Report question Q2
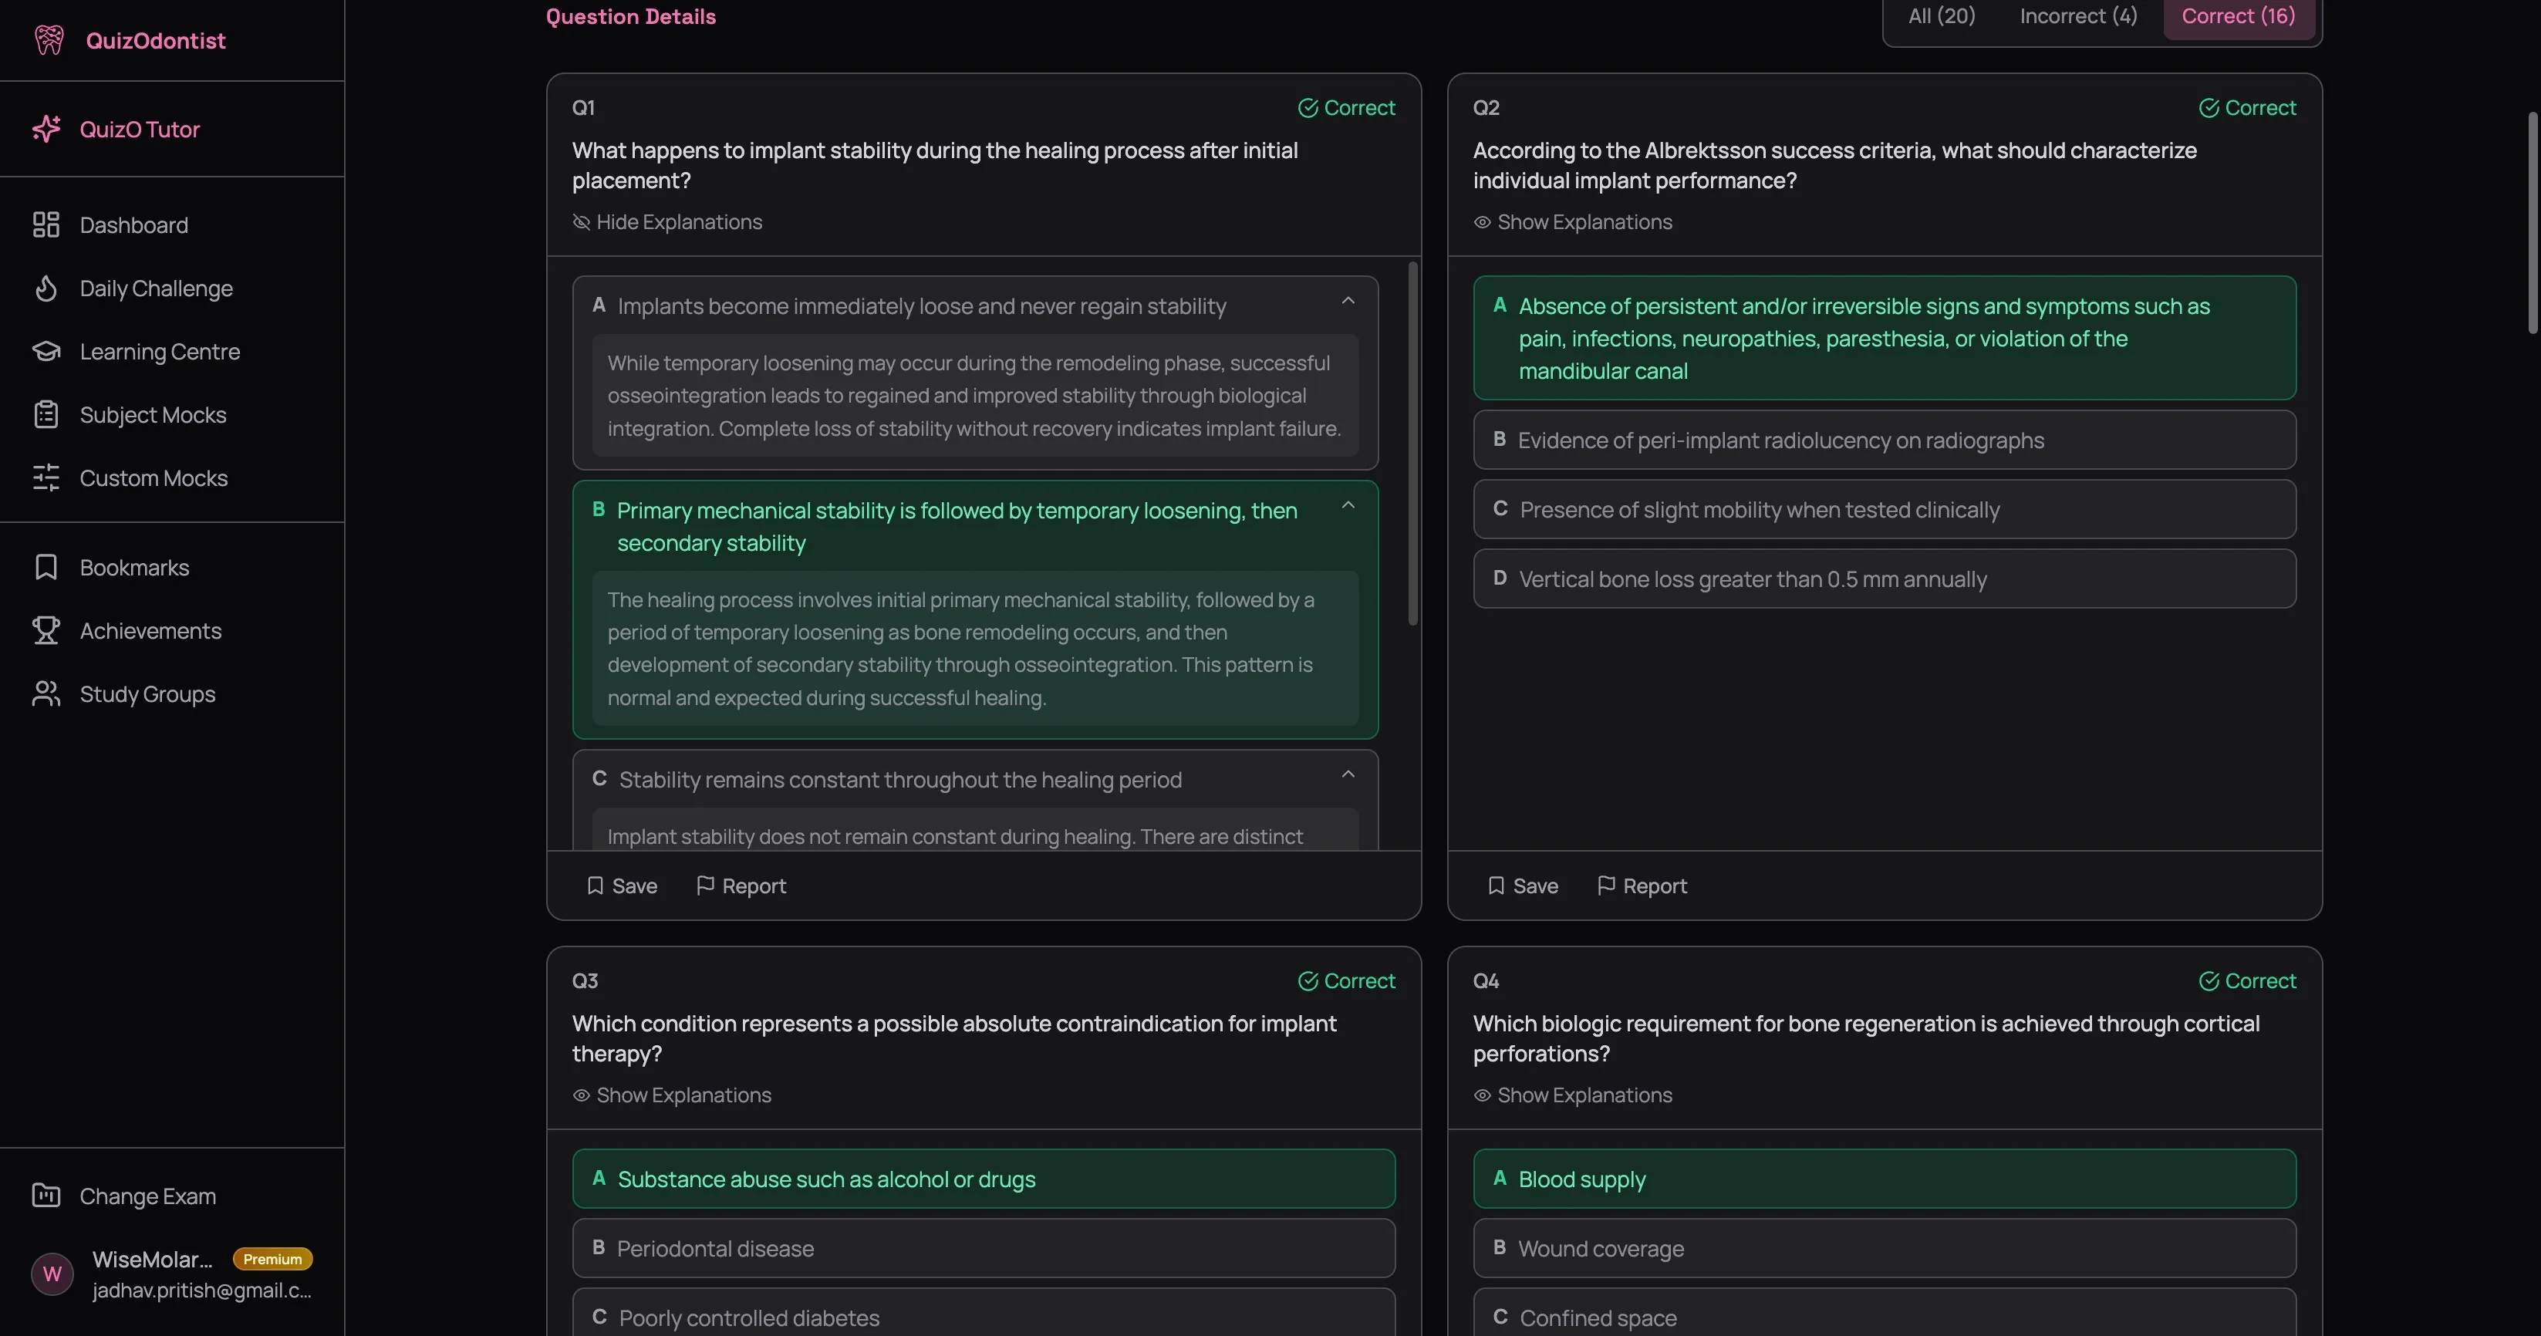The image size is (2541, 1336). coord(1641,885)
